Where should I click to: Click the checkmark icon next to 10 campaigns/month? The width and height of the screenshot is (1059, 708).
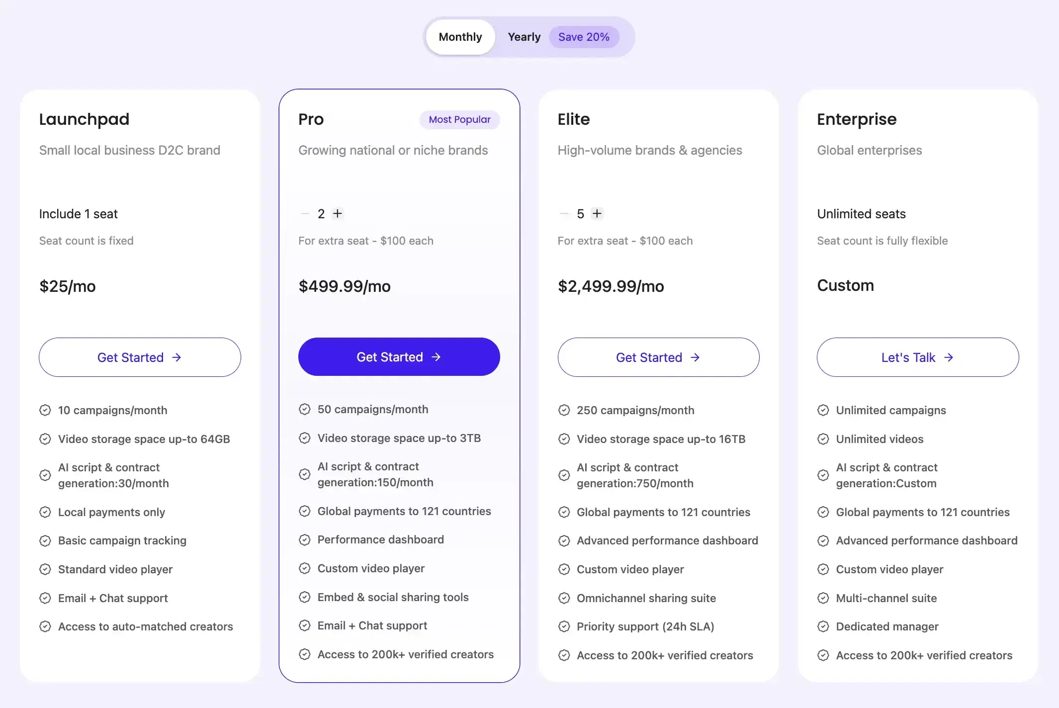click(x=45, y=410)
